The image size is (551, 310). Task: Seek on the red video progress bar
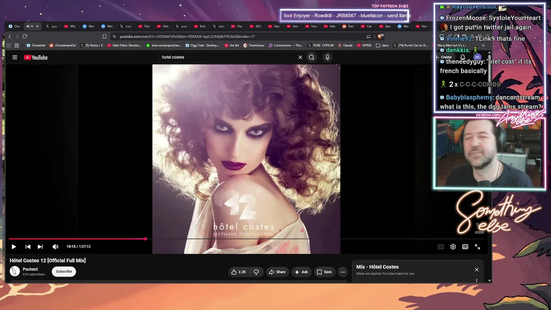(77, 239)
